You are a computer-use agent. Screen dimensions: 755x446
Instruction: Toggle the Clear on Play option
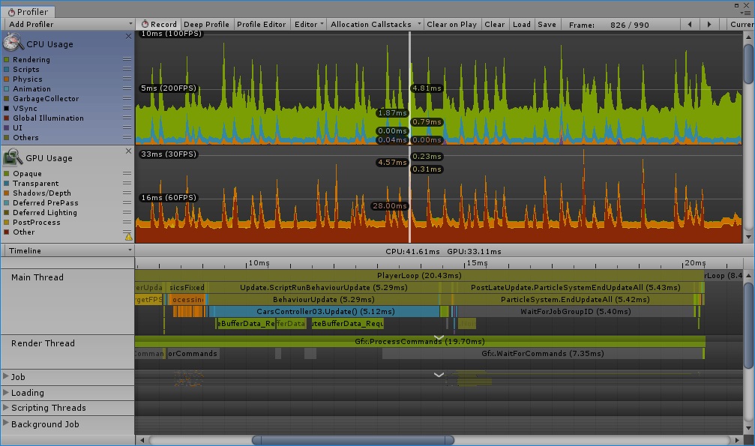[451, 24]
